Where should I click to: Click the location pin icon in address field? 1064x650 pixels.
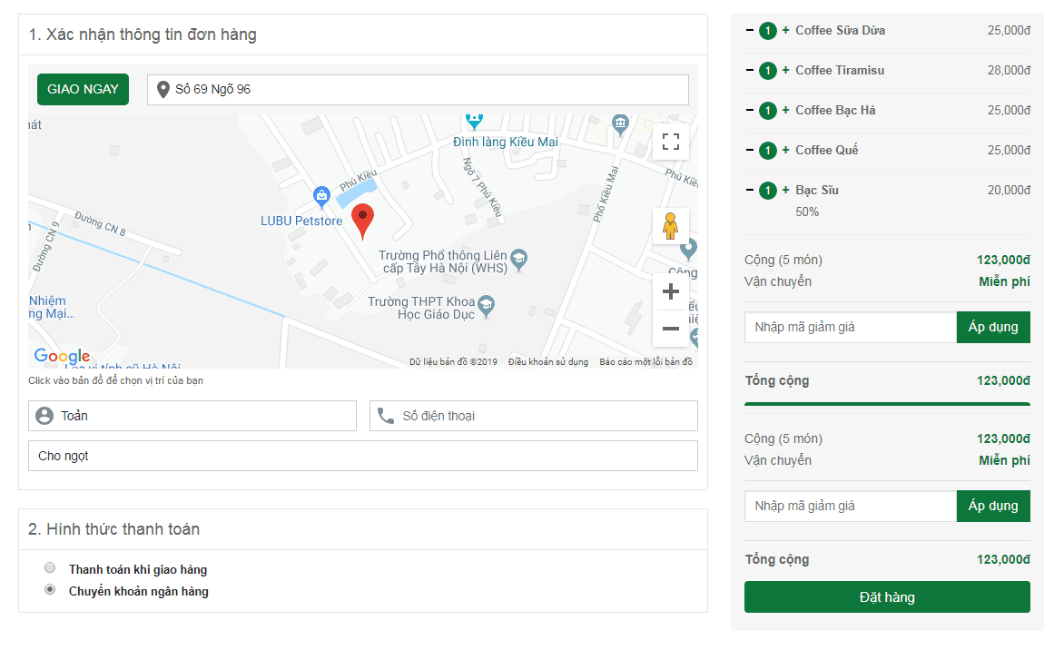point(163,89)
